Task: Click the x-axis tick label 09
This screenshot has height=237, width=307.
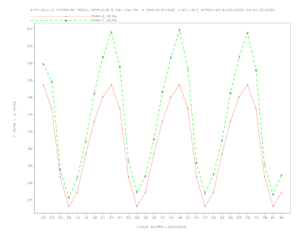Action: click(x=69, y=218)
